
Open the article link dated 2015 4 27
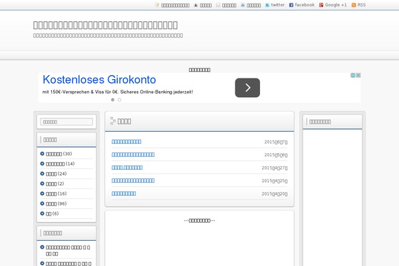(x=127, y=168)
